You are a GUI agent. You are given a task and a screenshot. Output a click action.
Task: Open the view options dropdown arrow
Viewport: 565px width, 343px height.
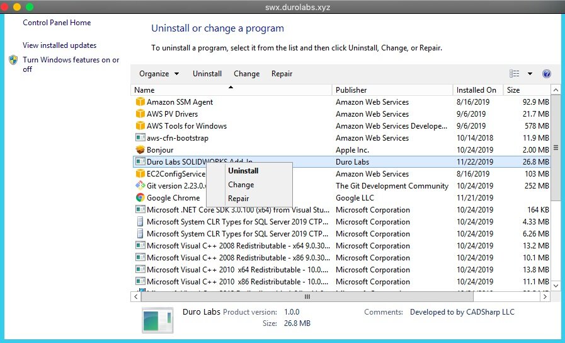tap(530, 74)
